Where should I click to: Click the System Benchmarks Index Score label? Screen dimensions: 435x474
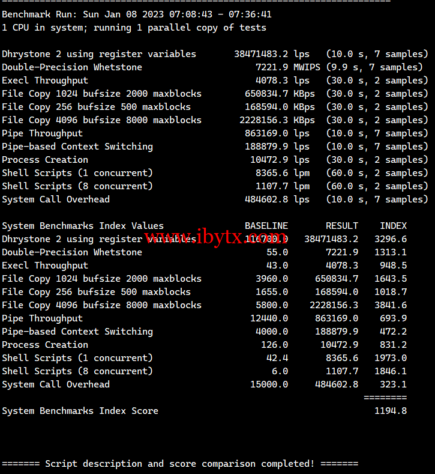[x=80, y=411]
